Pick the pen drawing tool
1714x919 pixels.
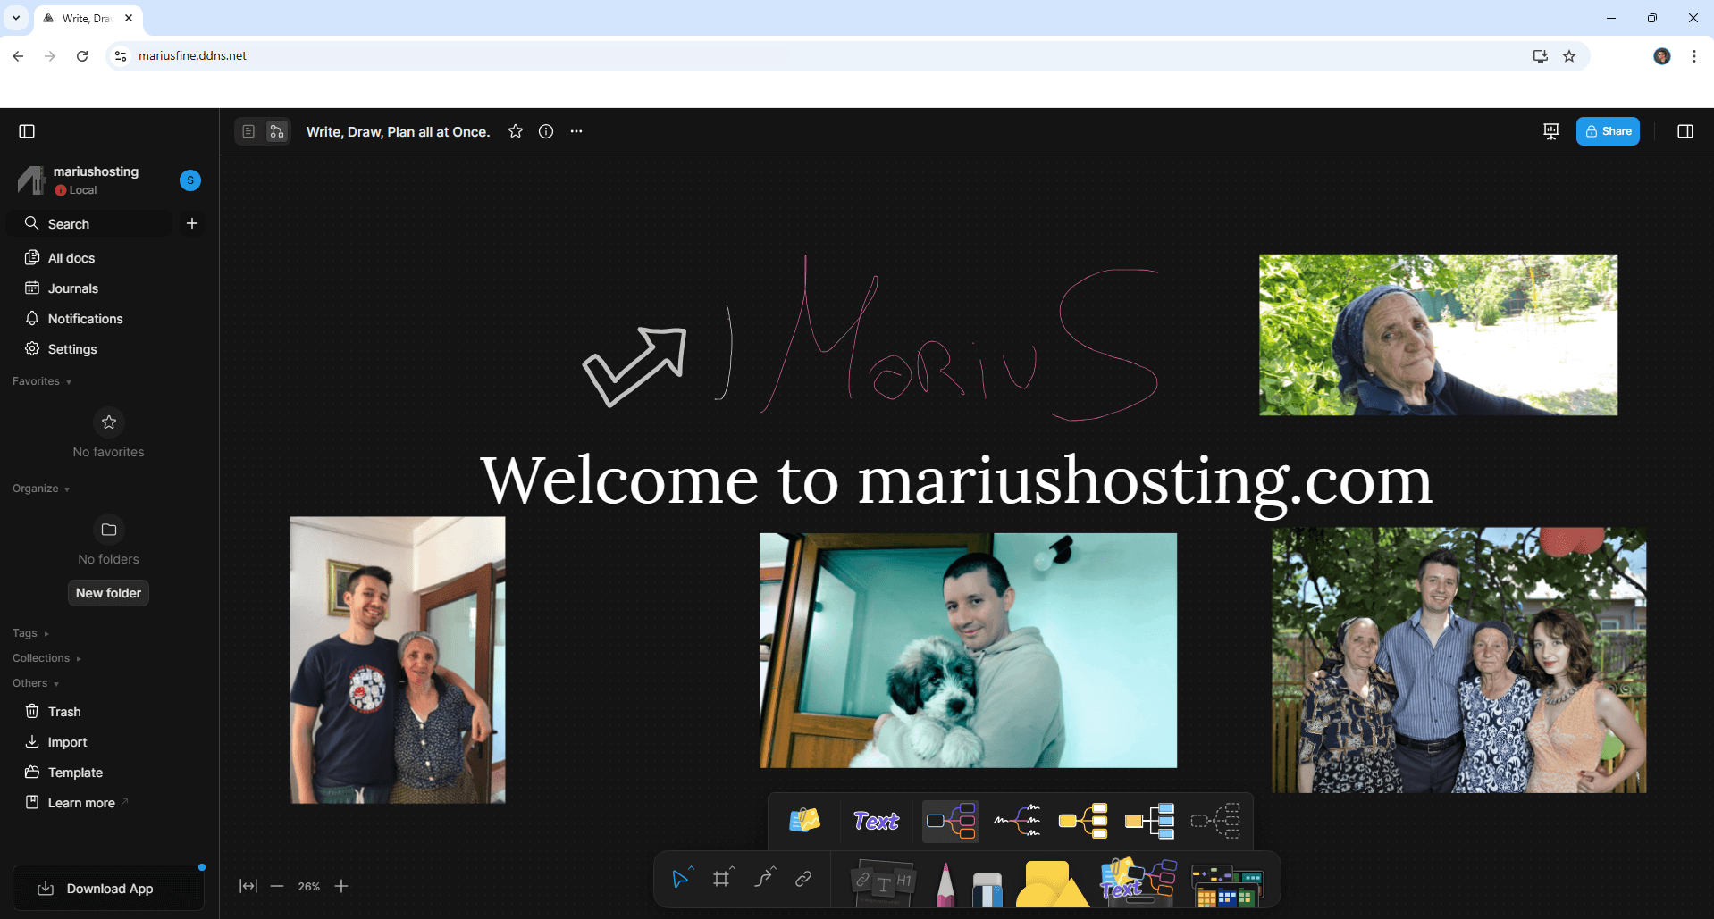pos(945,884)
